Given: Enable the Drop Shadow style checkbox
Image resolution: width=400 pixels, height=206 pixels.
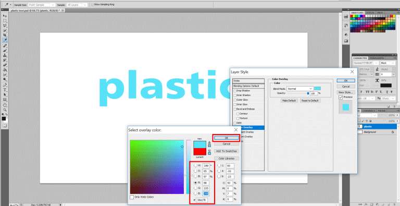Looking at the screenshot, I should click(235, 91).
